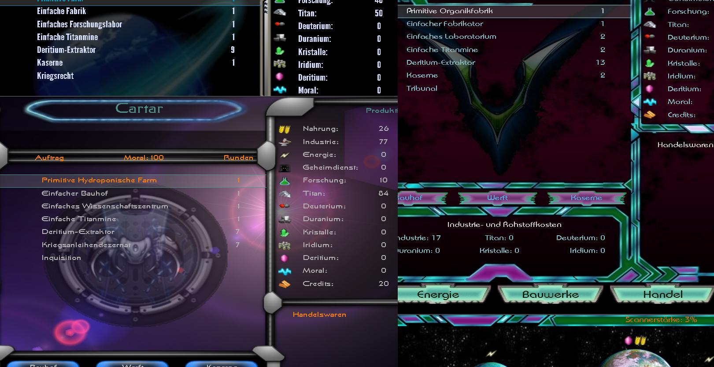The height and width of the screenshot is (367, 714).
Task: Click the pink Deritium icon in Cartar panel
Action: 285,258
